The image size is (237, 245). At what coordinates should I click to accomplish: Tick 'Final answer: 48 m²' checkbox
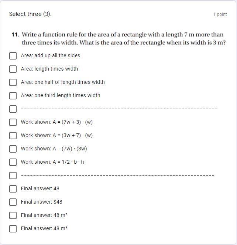pyautogui.click(x=13, y=215)
